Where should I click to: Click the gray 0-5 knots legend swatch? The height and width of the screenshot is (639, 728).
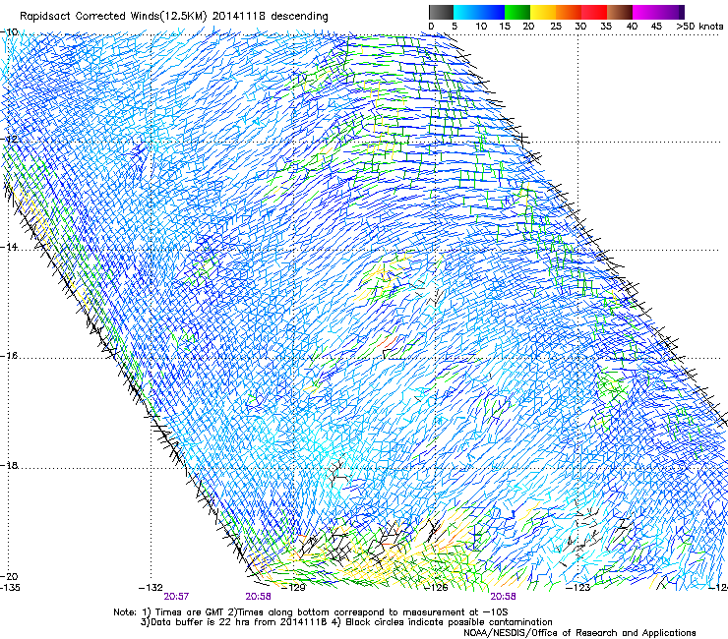(x=441, y=12)
